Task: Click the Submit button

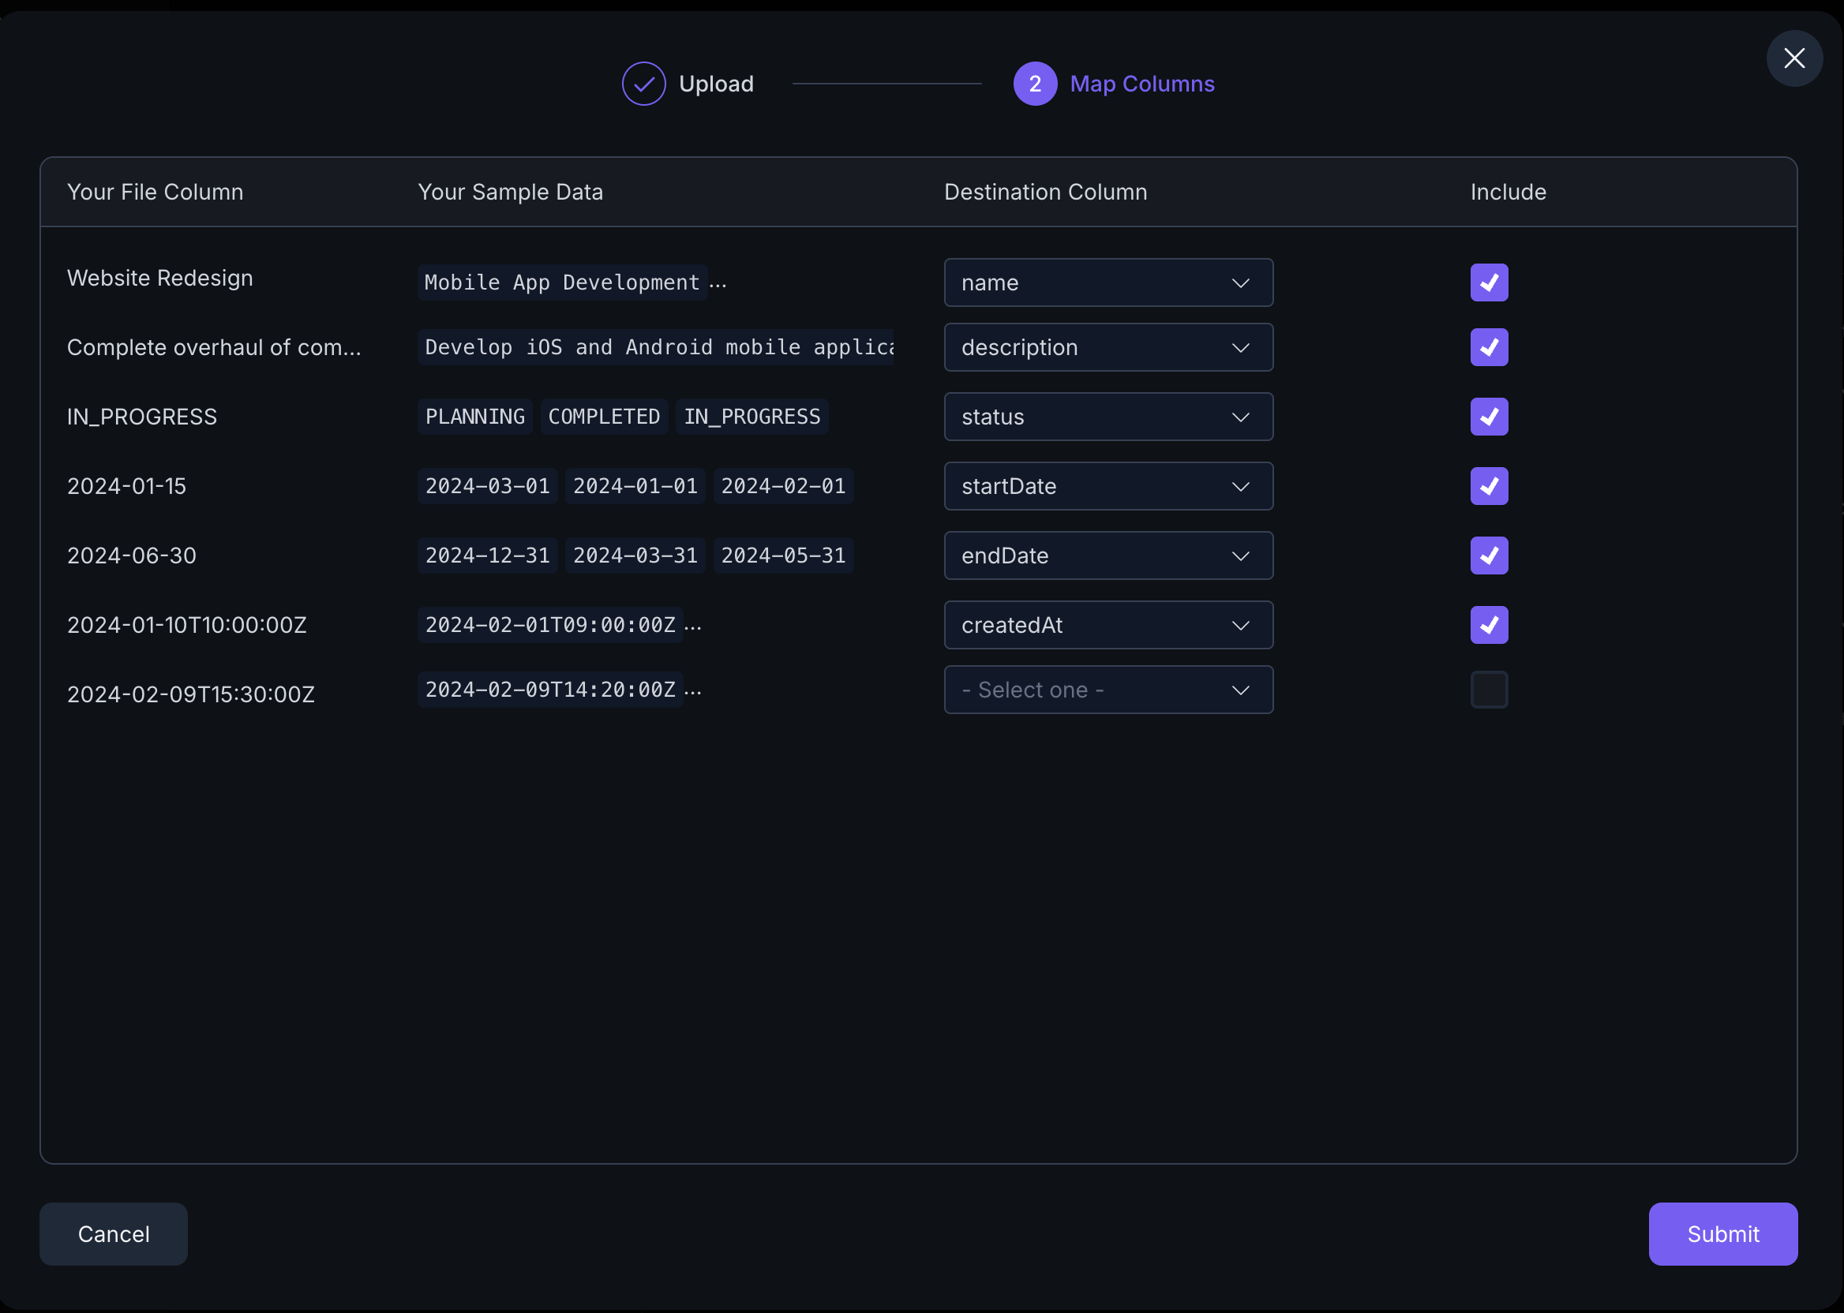Action: (1722, 1234)
